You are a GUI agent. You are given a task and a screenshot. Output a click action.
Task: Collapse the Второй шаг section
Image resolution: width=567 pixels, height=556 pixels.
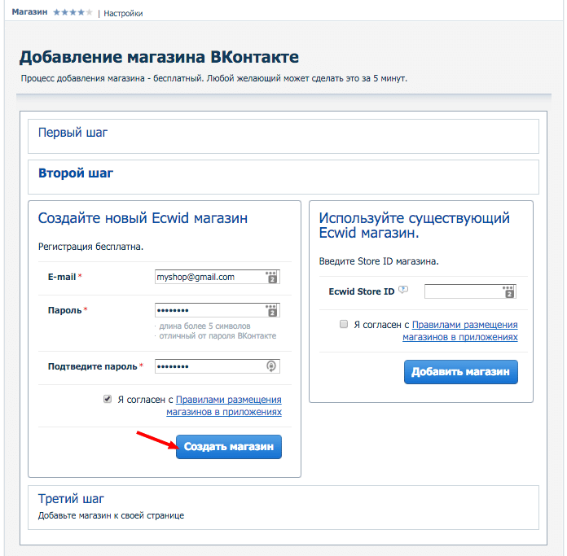click(x=76, y=173)
